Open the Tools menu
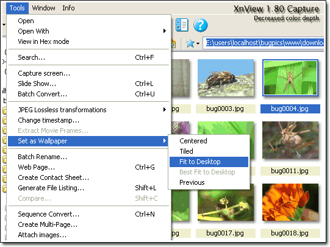Image resolution: width=330 pixels, height=247 pixels. pos(17,8)
